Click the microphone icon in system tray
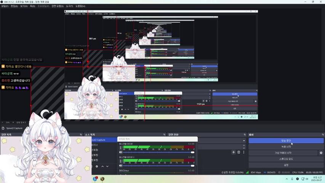 (x=292, y=179)
